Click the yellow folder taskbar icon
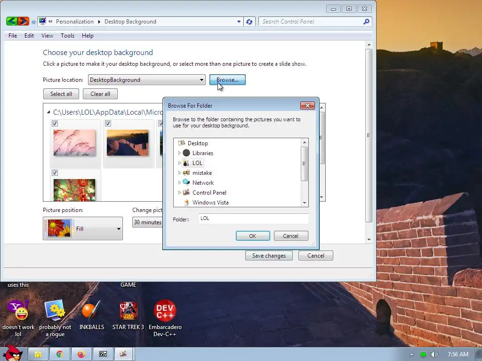 click(x=38, y=354)
